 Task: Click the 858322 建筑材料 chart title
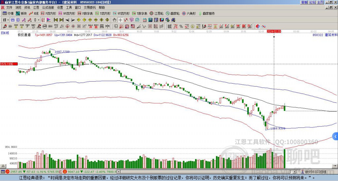[x=325, y=35]
